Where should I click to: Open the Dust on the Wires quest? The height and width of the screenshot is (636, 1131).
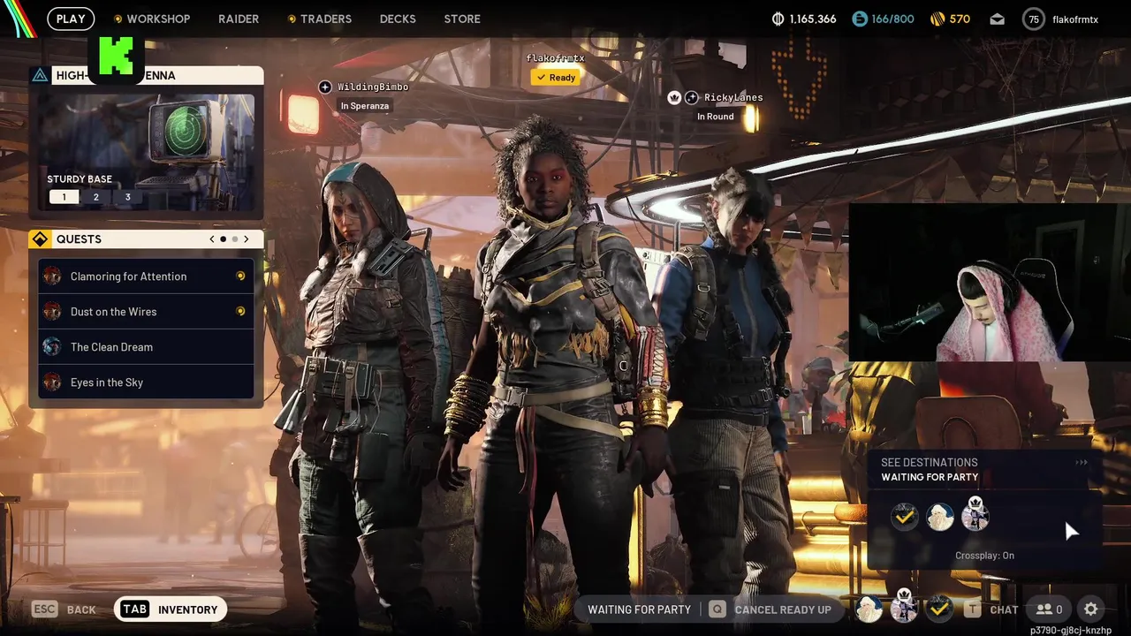coord(146,312)
